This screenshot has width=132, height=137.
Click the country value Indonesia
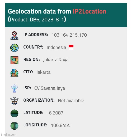56,48
